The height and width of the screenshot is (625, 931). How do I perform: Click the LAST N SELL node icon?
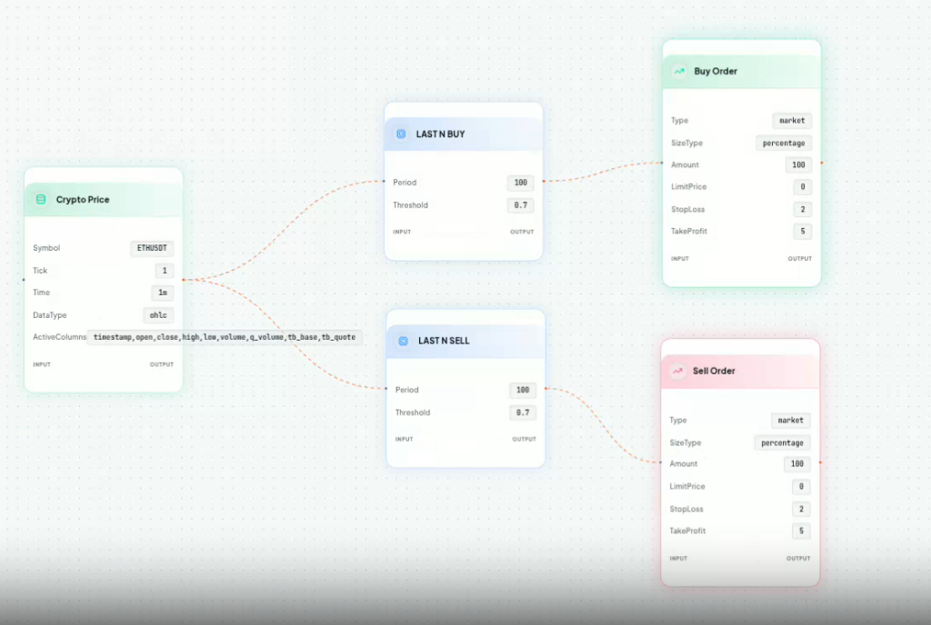[x=403, y=341]
